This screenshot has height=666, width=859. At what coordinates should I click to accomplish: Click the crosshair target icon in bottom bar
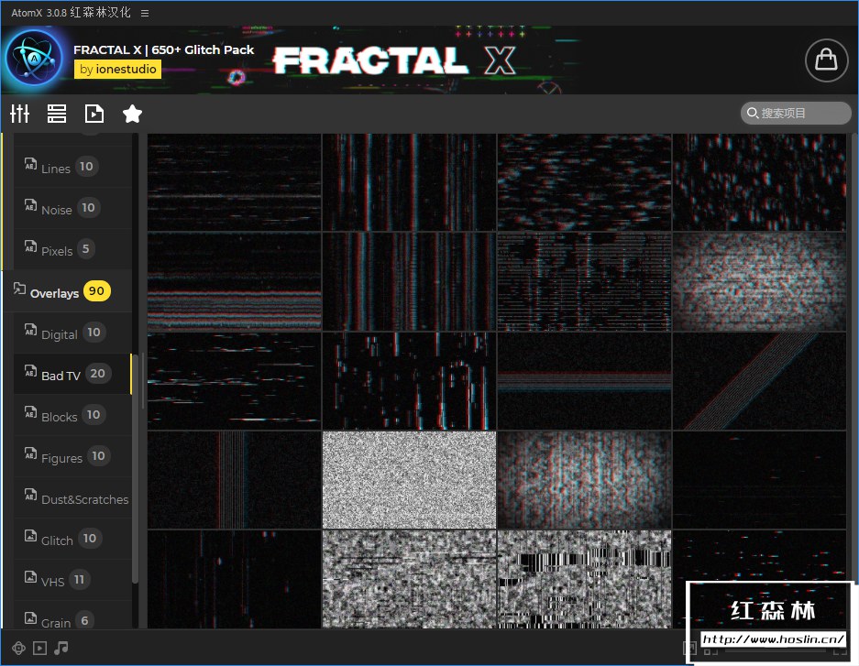(x=18, y=649)
